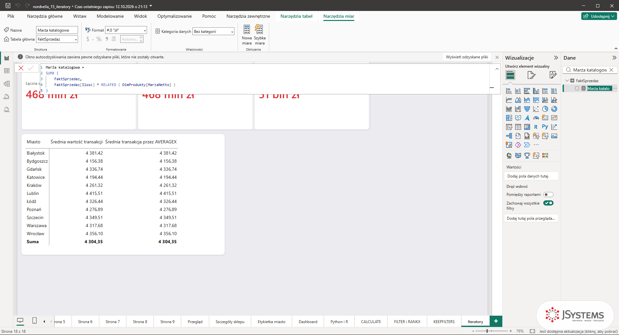Open the Modelowanie ribbon tab
Viewport: 619px width, 335px height.
click(110, 16)
